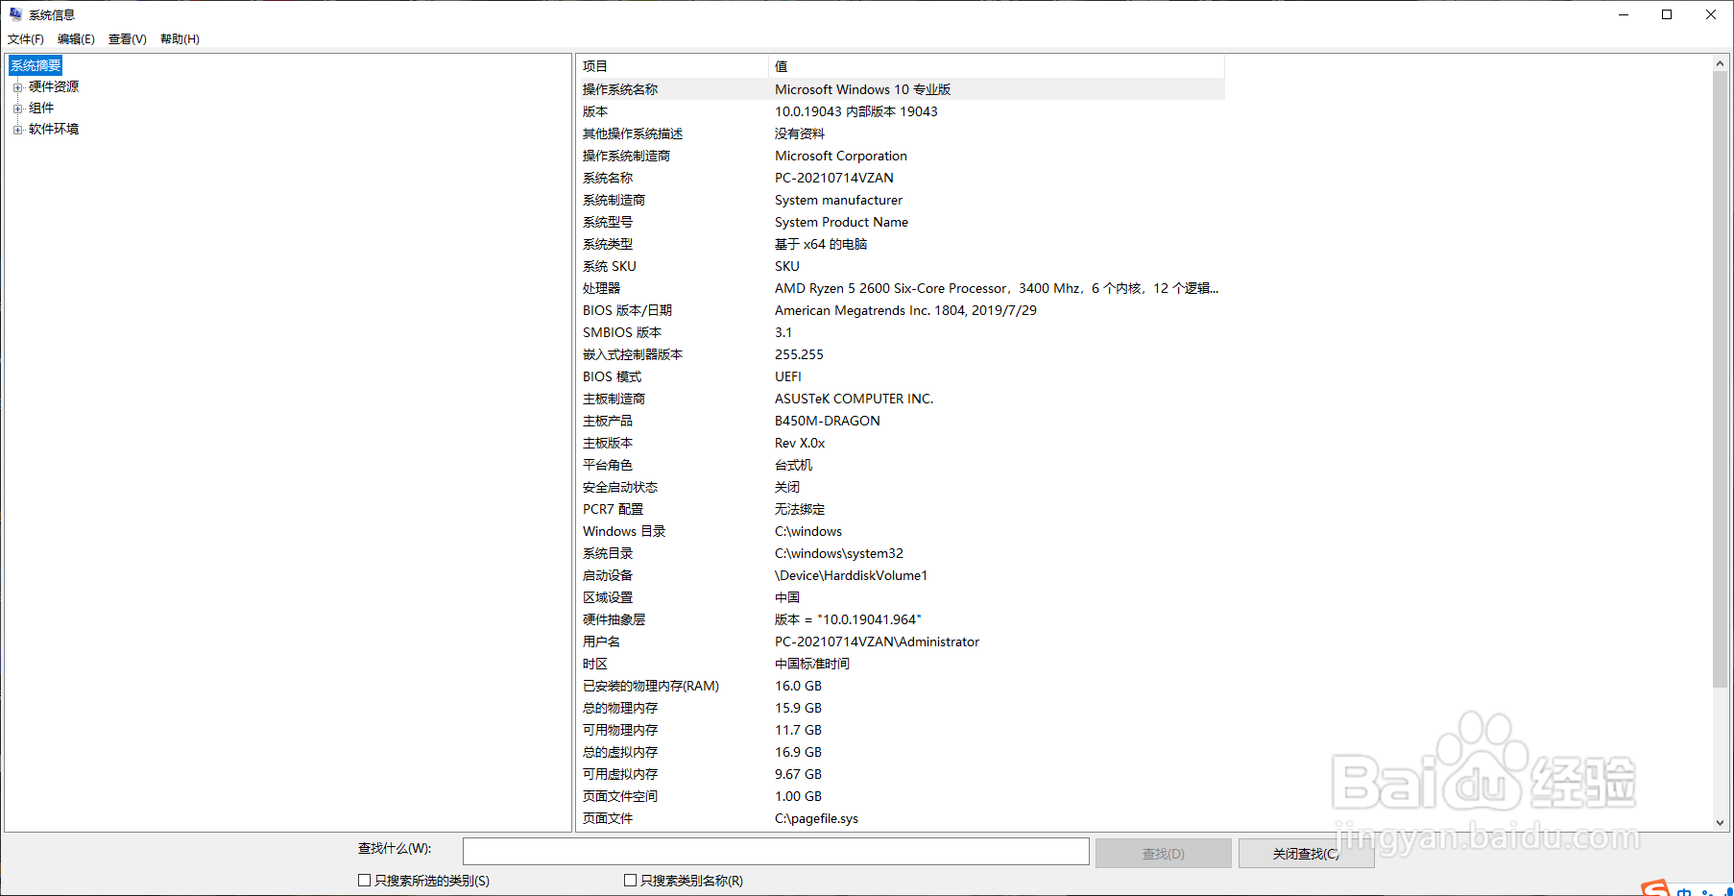
Task: Select the PCR7 配置 row
Action: coord(901,509)
